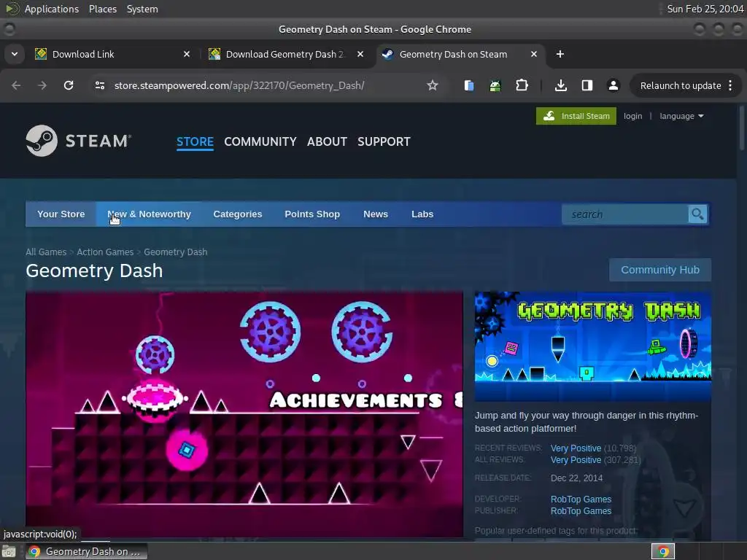The width and height of the screenshot is (747, 560).
Task: Click the store search magnifier icon
Action: point(697,214)
